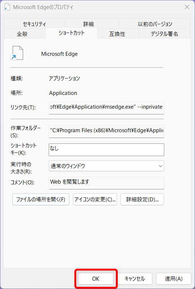Screen dimensions: 195x289
Task: Click the Microsoft Edge shortcut file icon
Action: 17,53
